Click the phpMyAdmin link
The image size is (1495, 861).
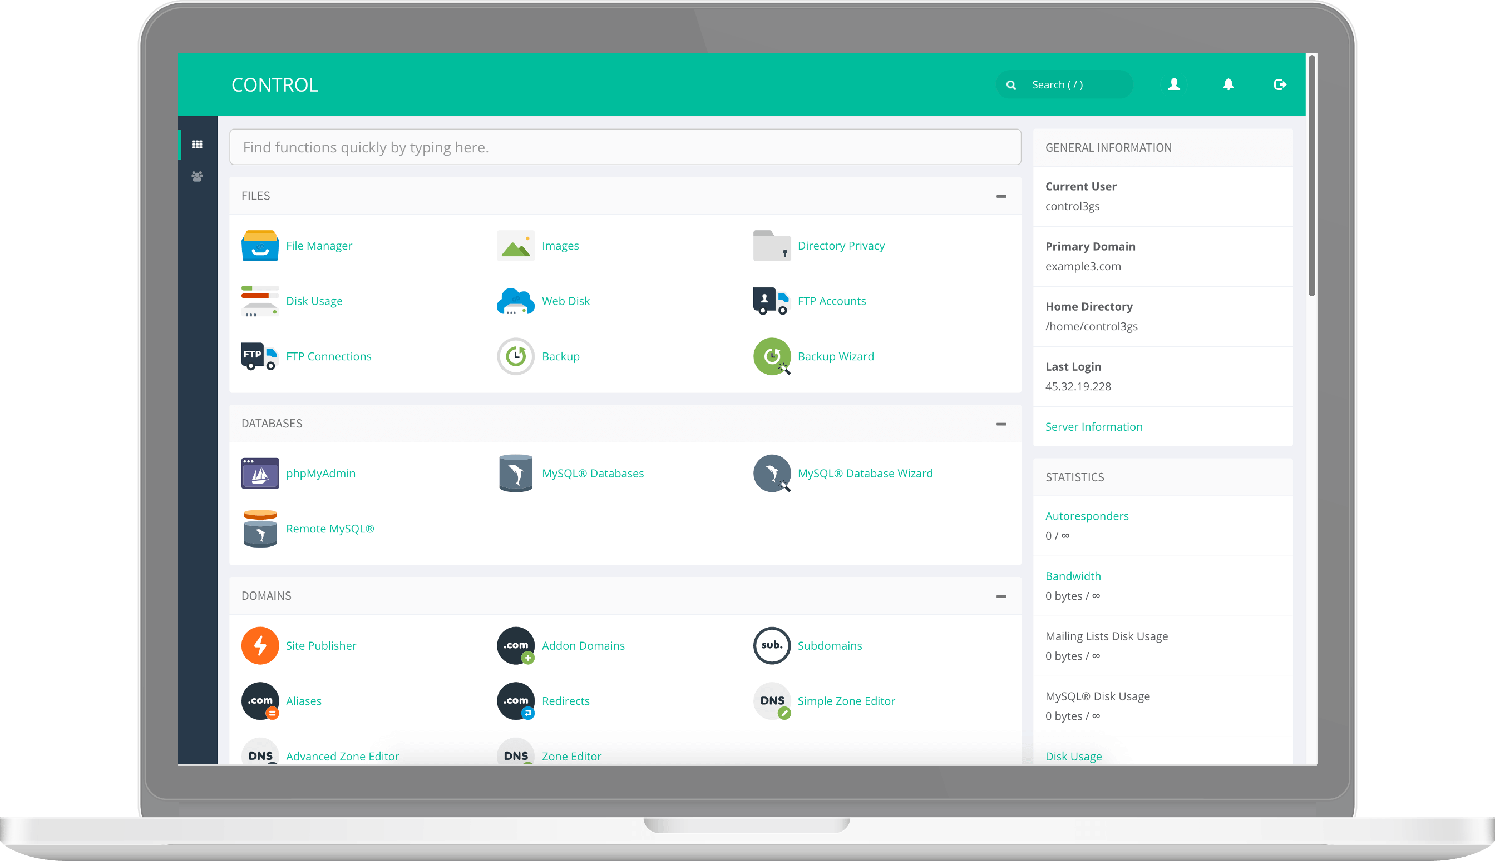coord(321,474)
